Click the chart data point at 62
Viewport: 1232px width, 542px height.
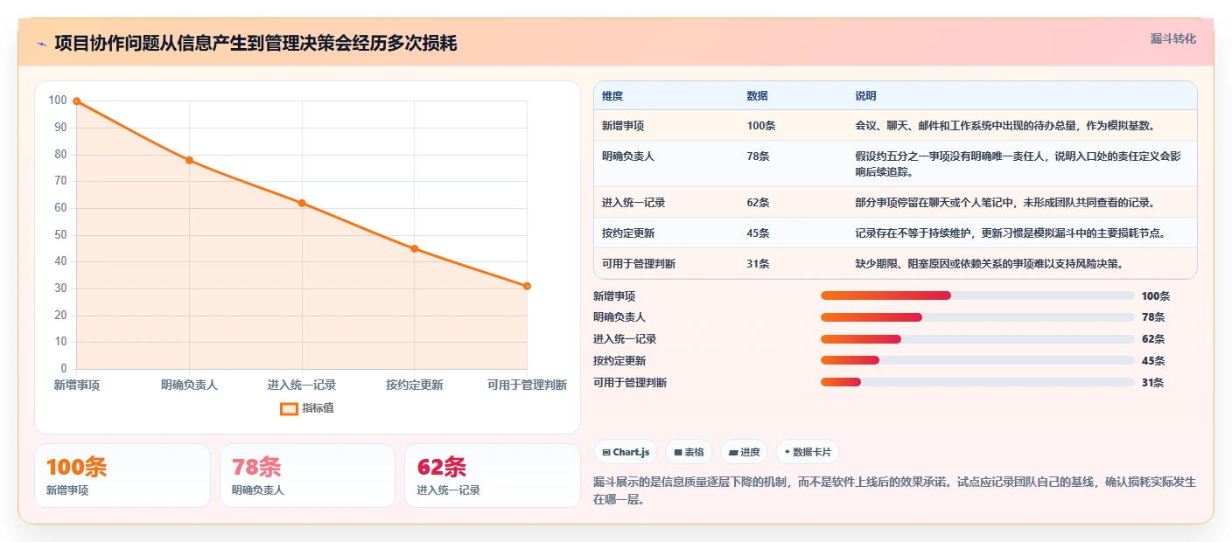click(x=302, y=203)
